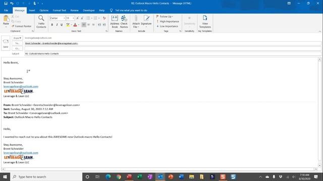Open the leveragelean@outlook.com link in the reply signature
This screenshot has height=181, width=323.
coord(21,86)
